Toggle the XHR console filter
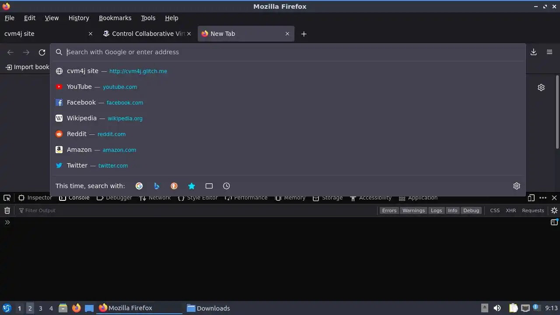Screen dimensions: 560x315 tap(511, 210)
